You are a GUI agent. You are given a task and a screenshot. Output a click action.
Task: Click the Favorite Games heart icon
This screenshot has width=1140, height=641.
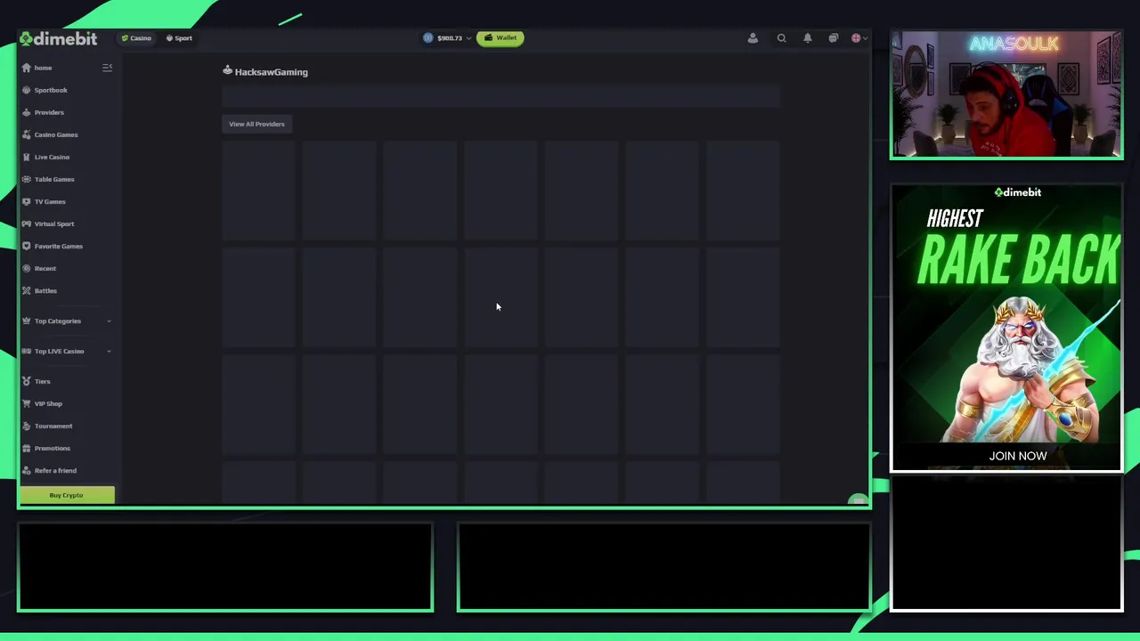point(26,246)
